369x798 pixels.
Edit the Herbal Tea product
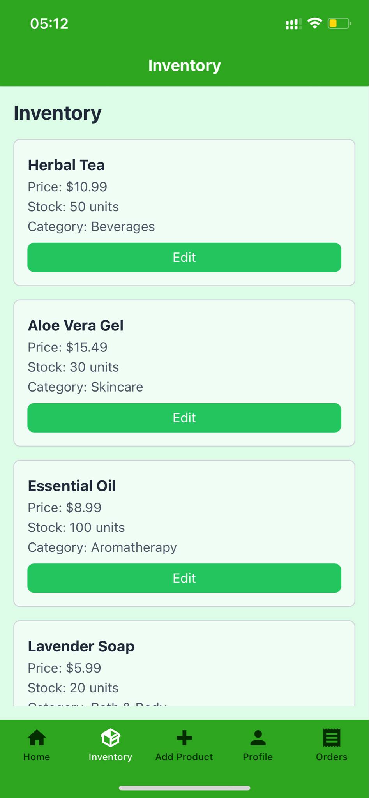click(184, 257)
